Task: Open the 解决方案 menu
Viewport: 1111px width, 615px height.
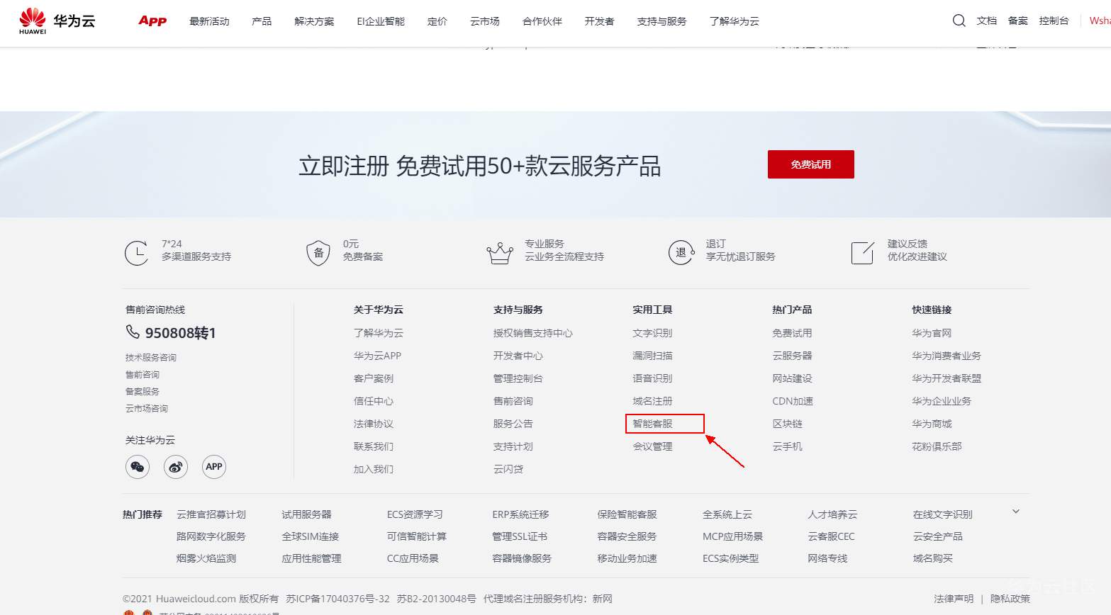Action: point(314,21)
